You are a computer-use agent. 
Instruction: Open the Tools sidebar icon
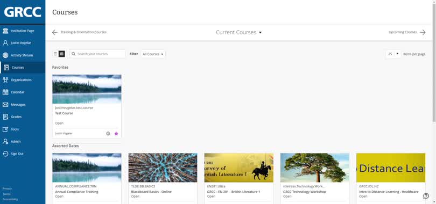5,129
